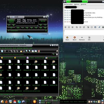Select the stdole2.tlb file

(45, 83)
